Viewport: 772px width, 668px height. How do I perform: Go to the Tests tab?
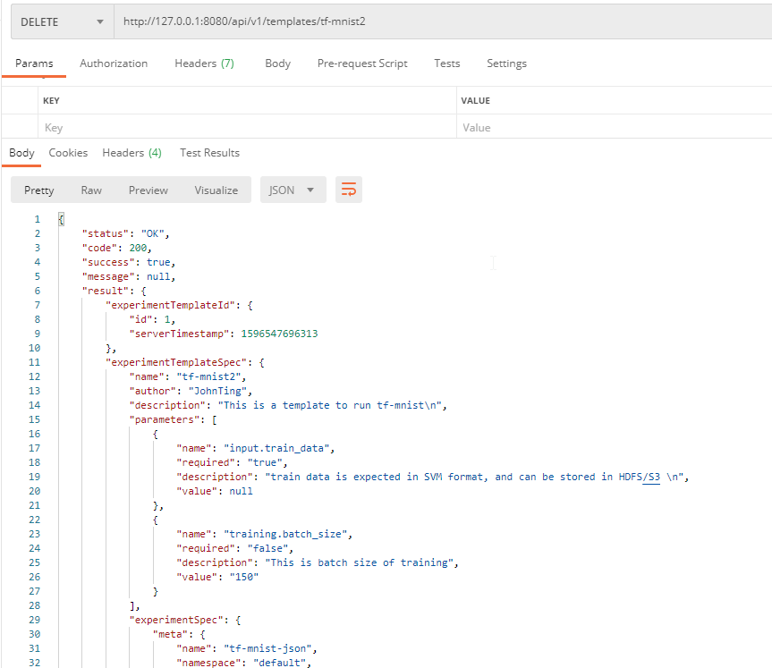447,63
